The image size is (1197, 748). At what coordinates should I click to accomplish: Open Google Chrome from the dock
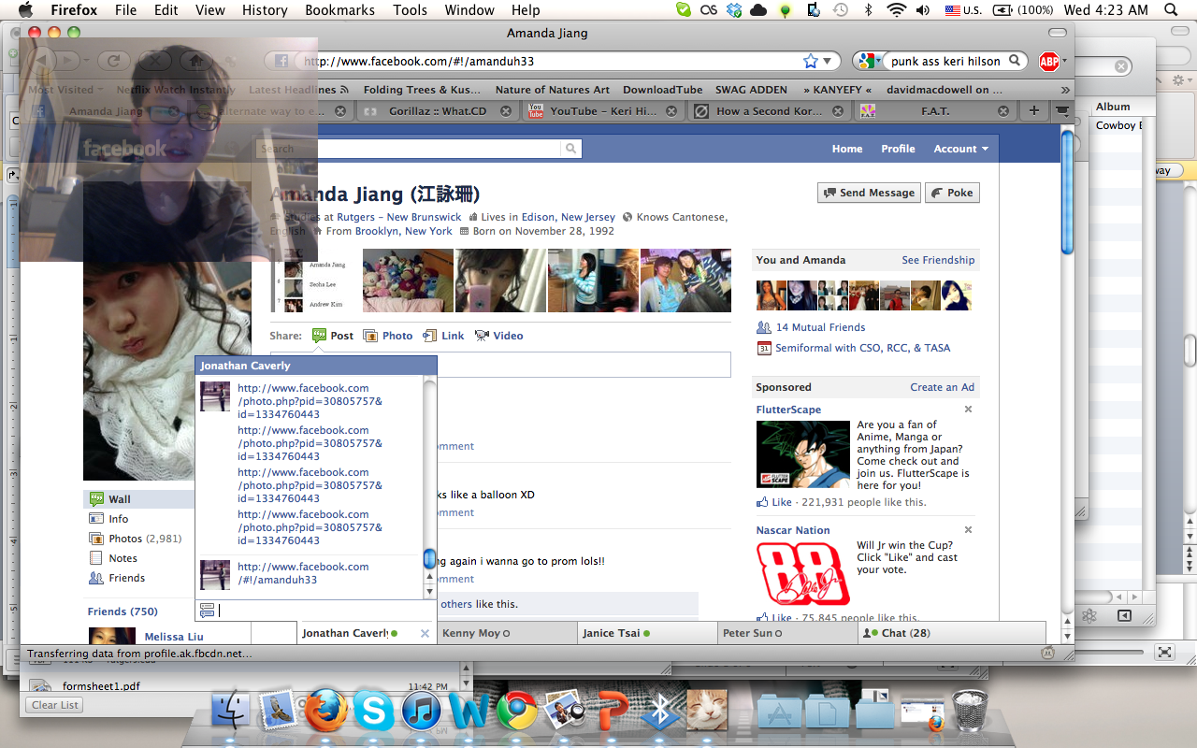pyautogui.click(x=516, y=712)
